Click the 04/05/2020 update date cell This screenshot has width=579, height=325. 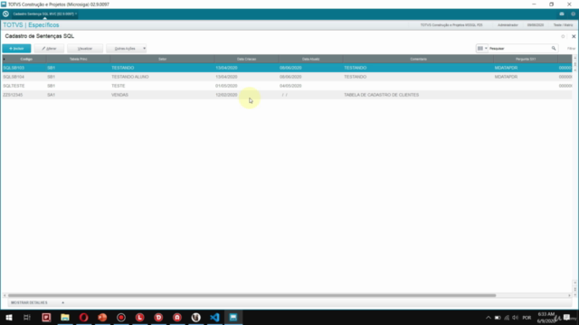pyautogui.click(x=290, y=86)
